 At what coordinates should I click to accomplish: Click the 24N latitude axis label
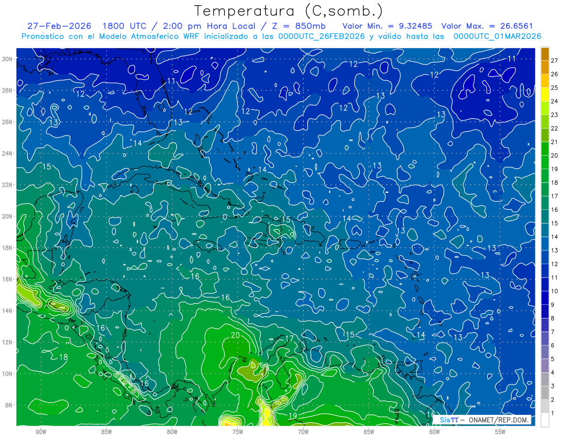[x=8, y=153]
